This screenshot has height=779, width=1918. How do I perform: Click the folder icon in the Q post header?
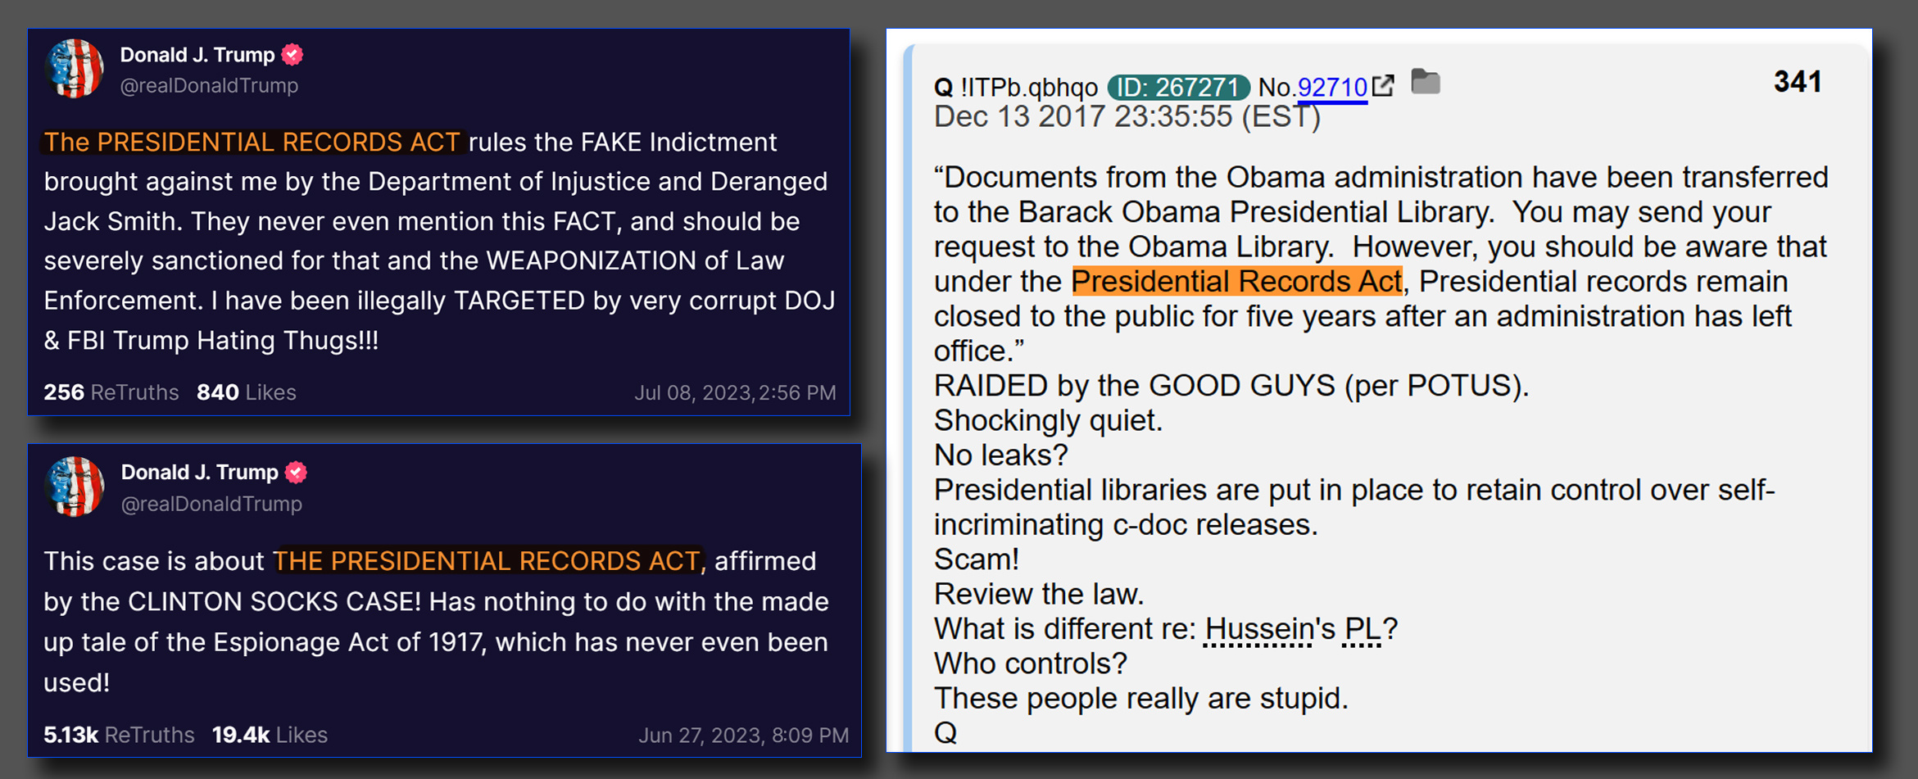point(1426,82)
